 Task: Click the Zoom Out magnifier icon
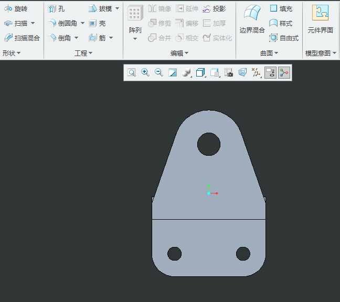coord(159,72)
